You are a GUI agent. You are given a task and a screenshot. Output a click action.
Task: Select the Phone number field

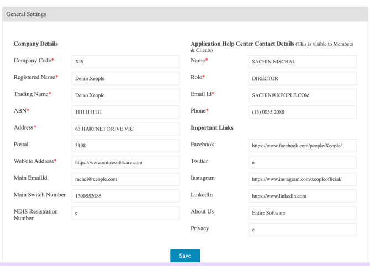302,112
